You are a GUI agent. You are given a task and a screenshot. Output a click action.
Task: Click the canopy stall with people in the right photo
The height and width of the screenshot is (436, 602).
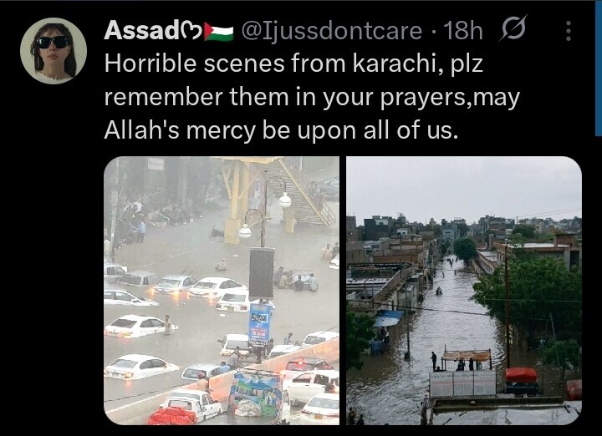point(466,359)
